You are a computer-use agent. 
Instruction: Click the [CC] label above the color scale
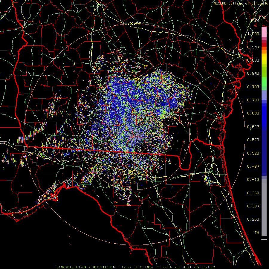pyautogui.click(x=255, y=21)
